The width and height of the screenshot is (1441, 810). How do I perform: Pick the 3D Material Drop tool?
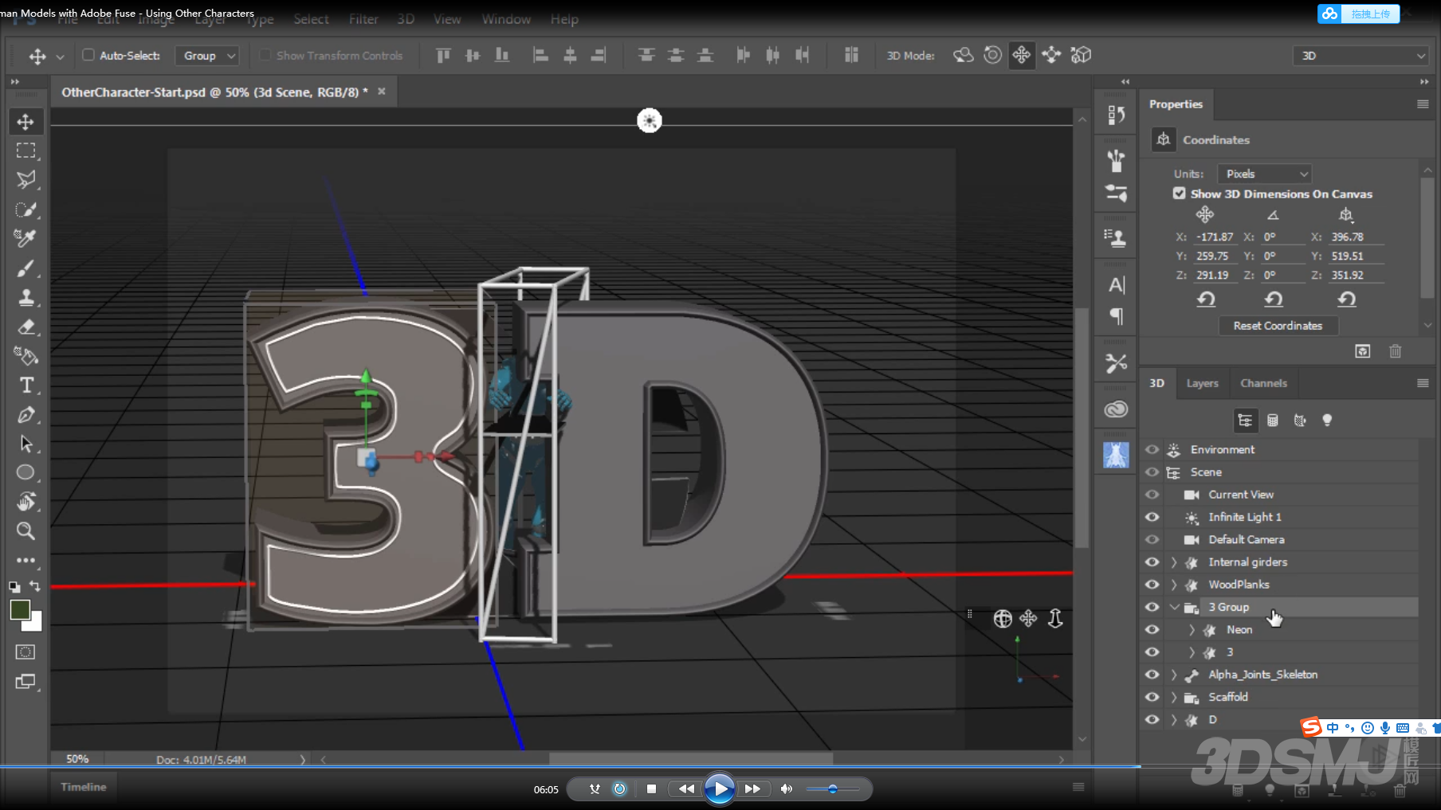tap(26, 356)
